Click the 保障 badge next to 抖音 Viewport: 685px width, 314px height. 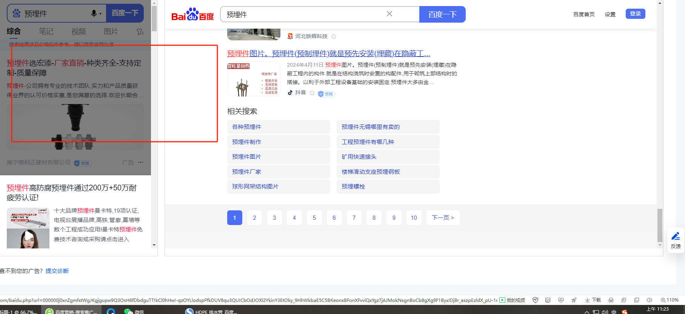pos(326,94)
